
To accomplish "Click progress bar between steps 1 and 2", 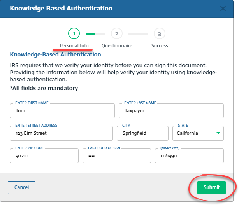I will (x=95, y=34).
